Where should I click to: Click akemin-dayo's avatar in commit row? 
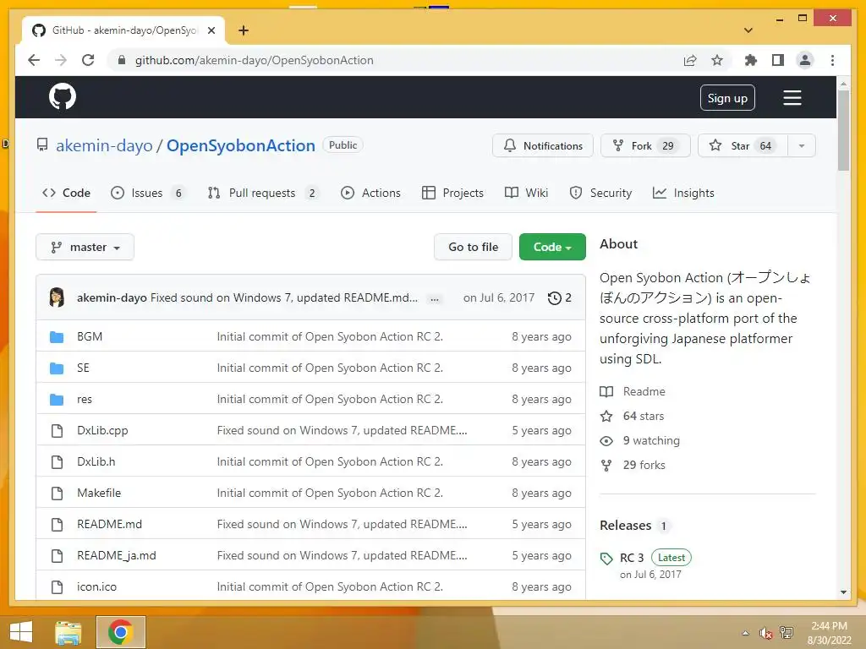[x=57, y=297]
